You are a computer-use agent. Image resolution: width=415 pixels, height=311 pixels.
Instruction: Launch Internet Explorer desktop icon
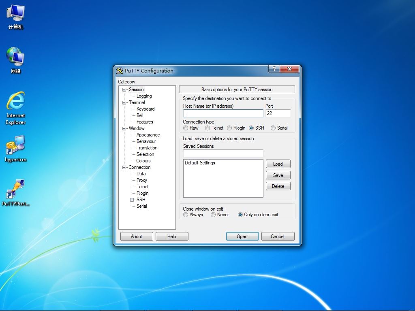(16, 108)
